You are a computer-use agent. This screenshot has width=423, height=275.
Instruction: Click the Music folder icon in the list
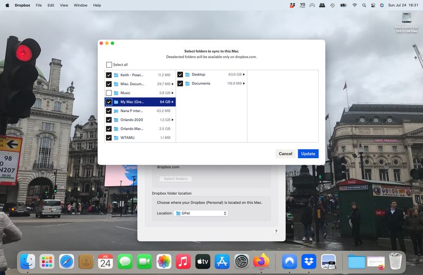click(116, 93)
